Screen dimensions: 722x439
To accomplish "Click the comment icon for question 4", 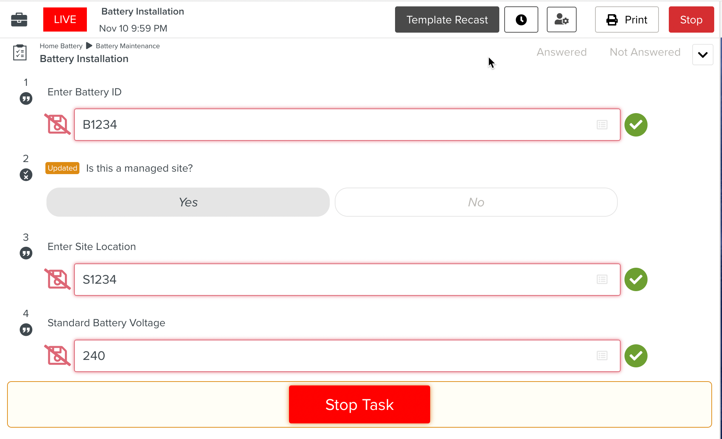I will pos(26,330).
